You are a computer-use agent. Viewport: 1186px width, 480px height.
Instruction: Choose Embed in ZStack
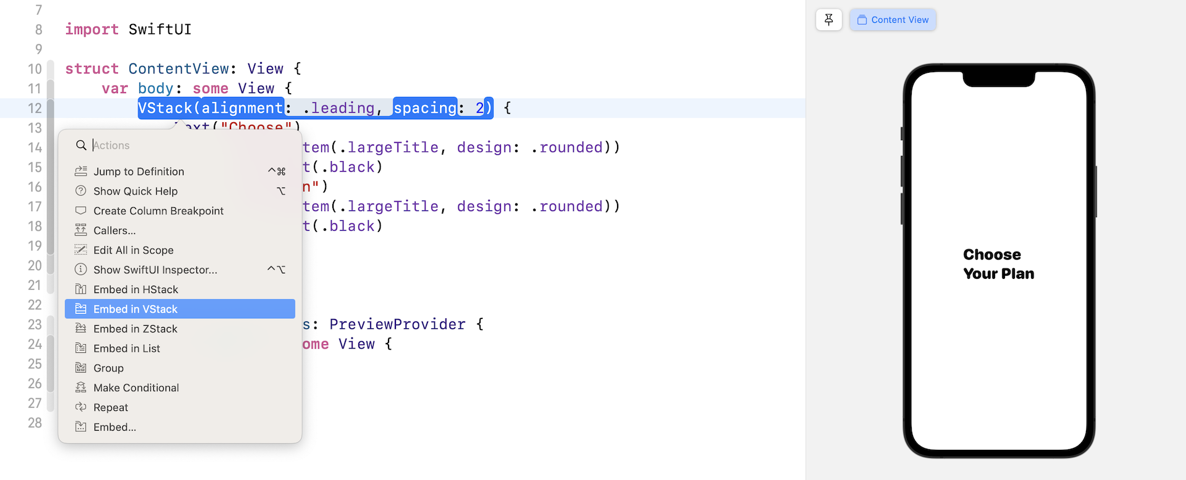[180, 329]
